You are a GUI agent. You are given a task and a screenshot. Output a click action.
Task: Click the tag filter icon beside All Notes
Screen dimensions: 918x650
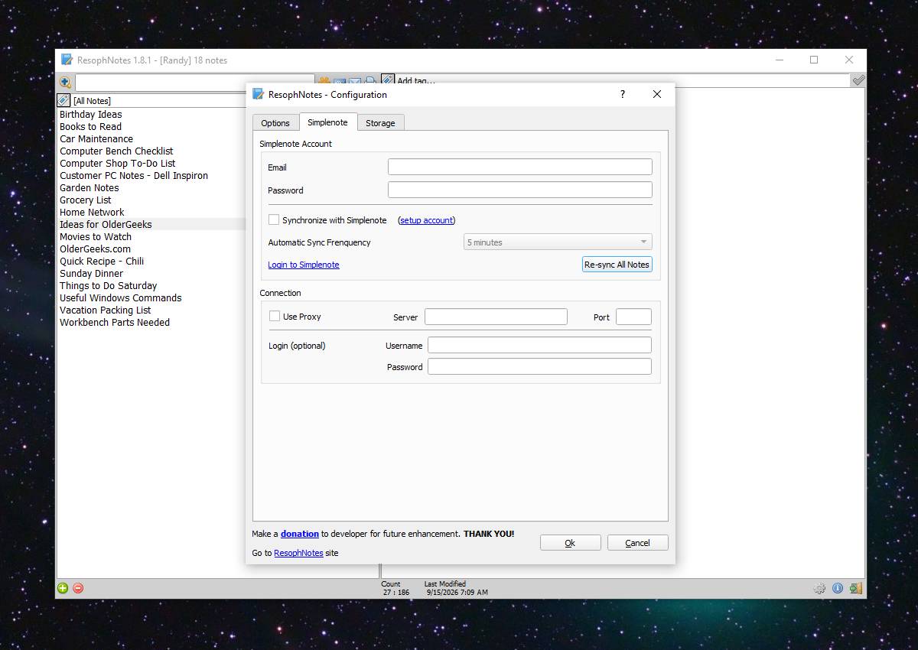pos(63,100)
